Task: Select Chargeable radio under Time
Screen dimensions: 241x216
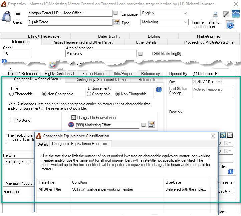Action: (11, 94)
